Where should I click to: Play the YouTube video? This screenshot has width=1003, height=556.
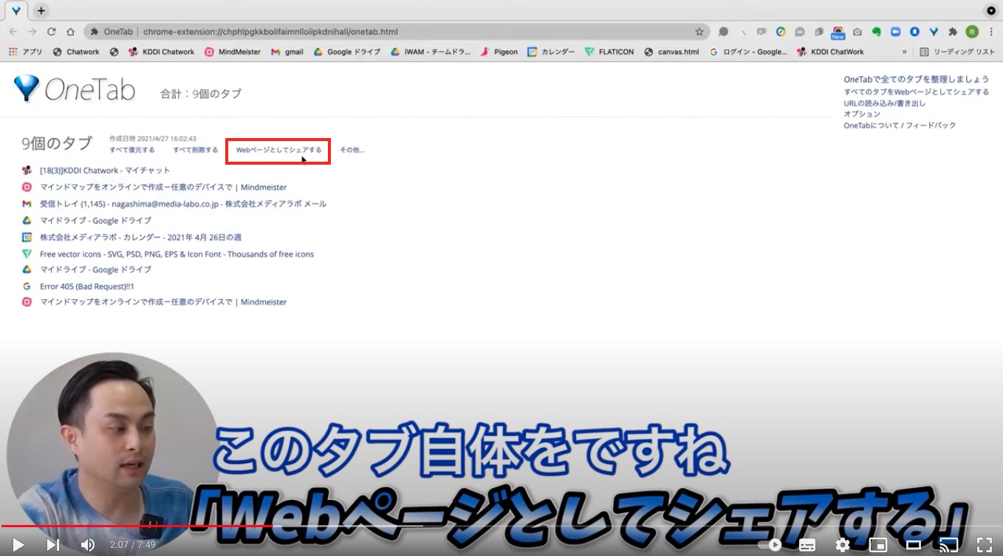click(18, 545)
